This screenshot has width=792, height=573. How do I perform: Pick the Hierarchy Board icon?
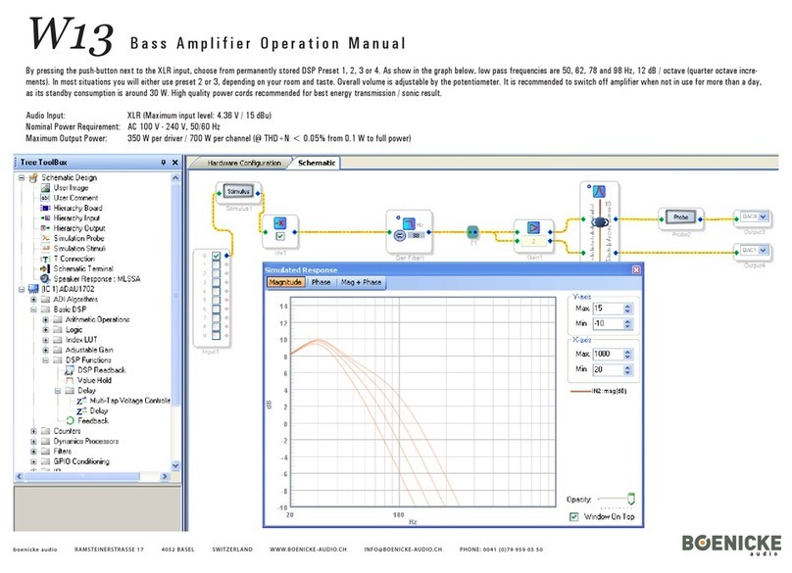(x=45, y=208)
